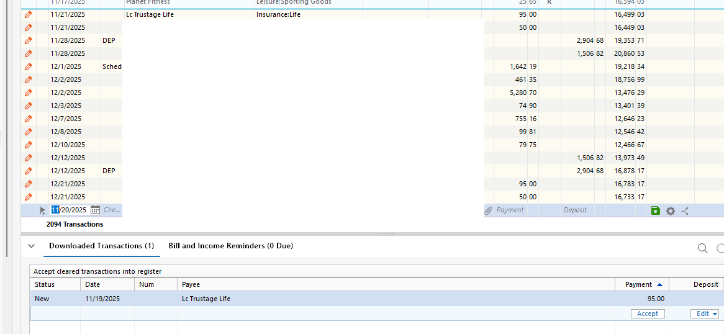Click the Payment column header with sort arrow

[642, 284]
